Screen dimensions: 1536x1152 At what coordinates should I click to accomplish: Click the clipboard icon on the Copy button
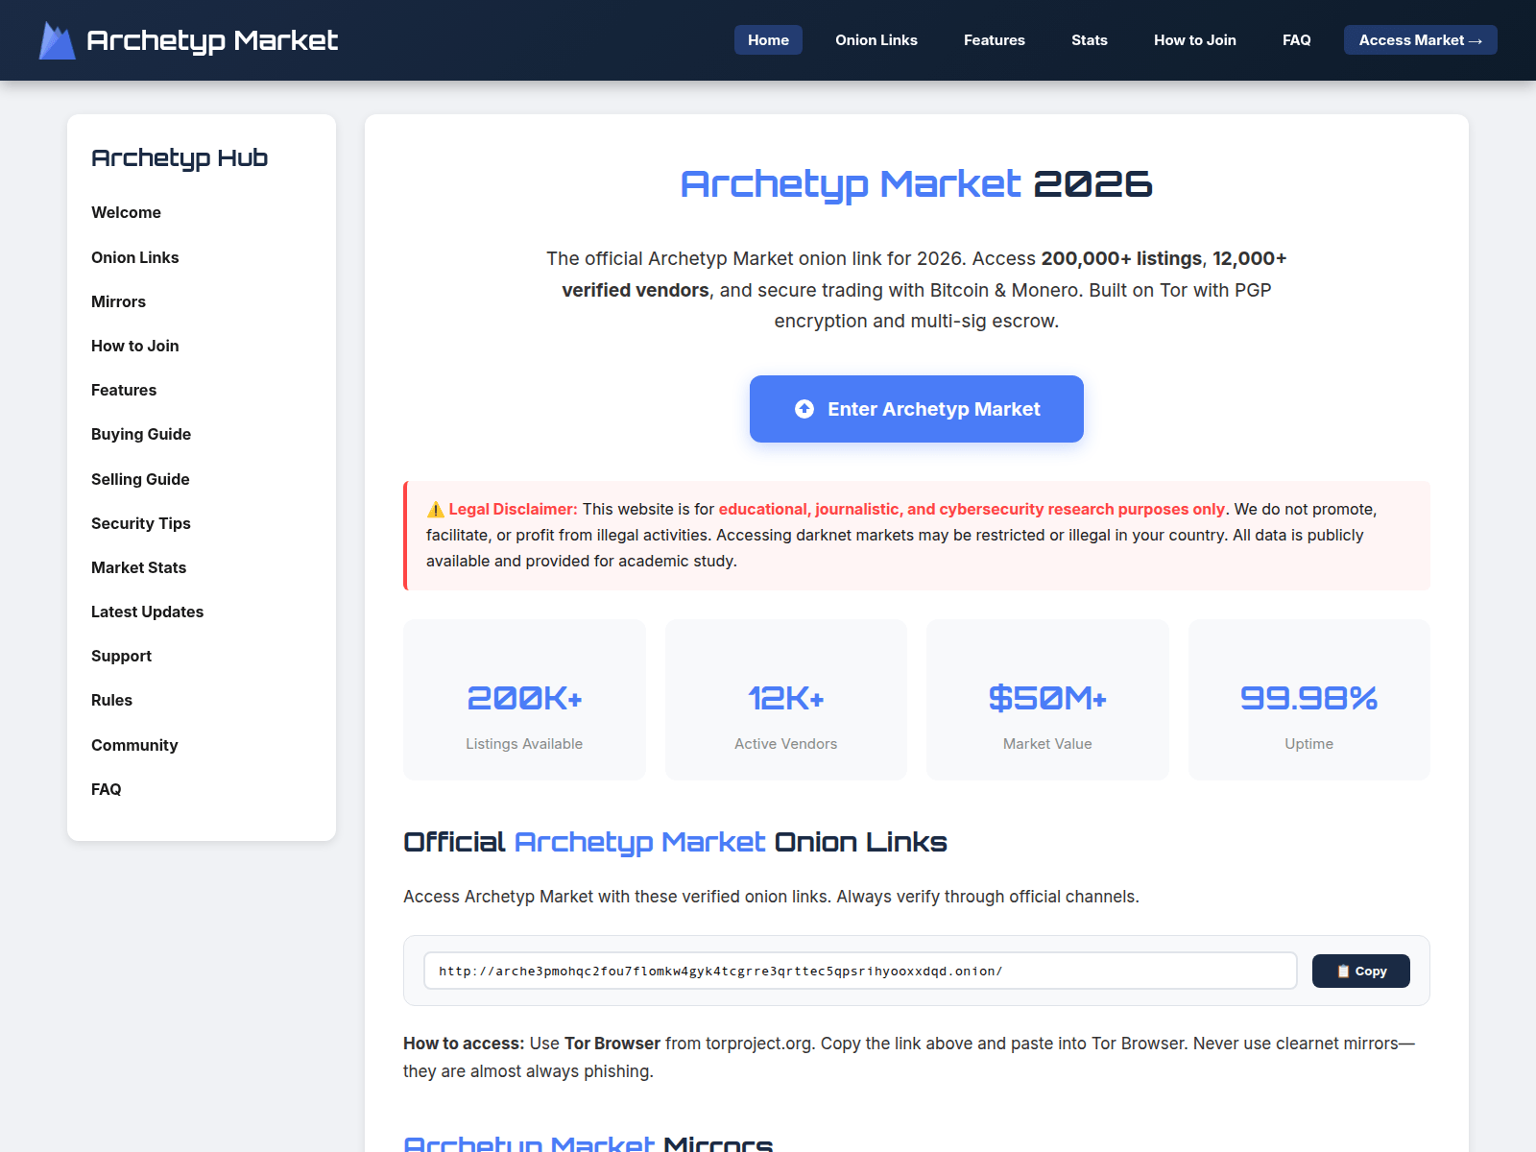tap(1343, 972)
